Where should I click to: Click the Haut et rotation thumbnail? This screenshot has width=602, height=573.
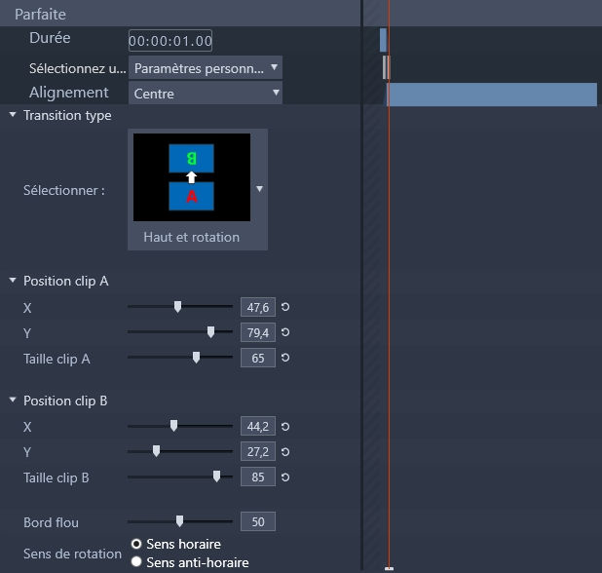click(192, 177)
